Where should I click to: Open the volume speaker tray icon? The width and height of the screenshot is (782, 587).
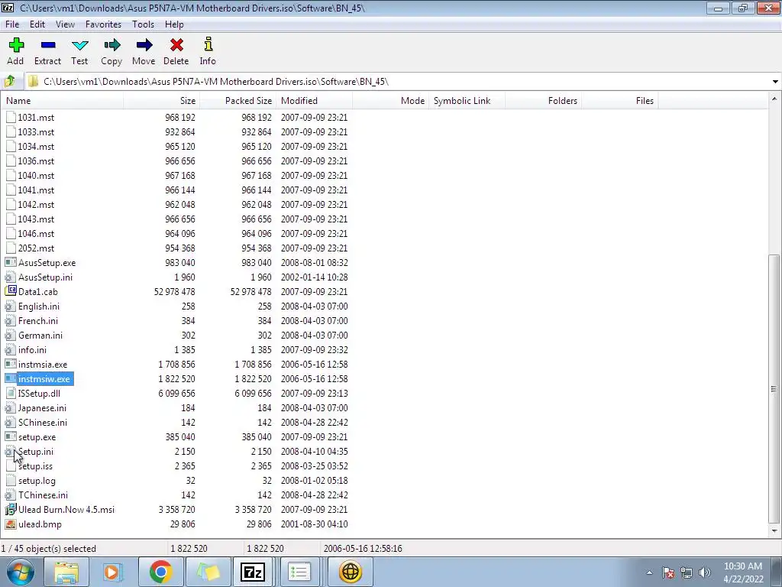[705, 572]
